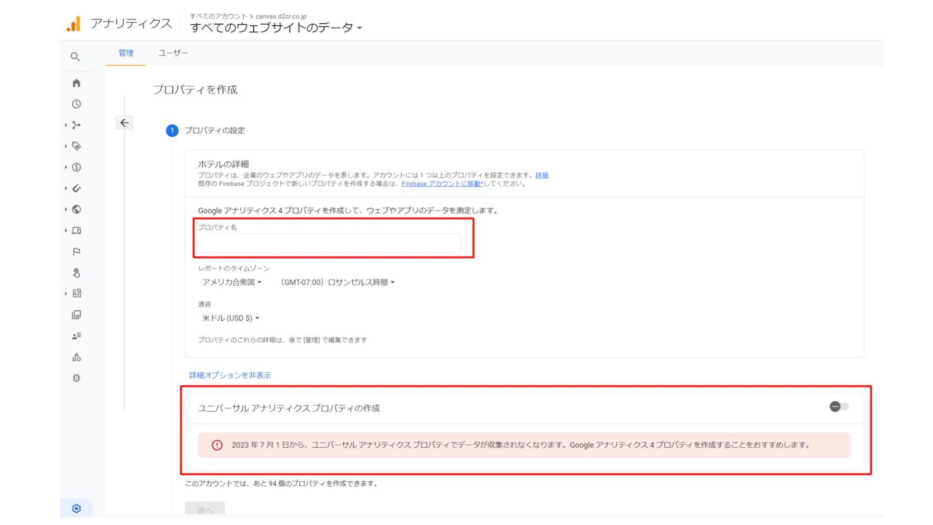Open the ロサンゼルス時間 timezone dropdown

(337, 282)
